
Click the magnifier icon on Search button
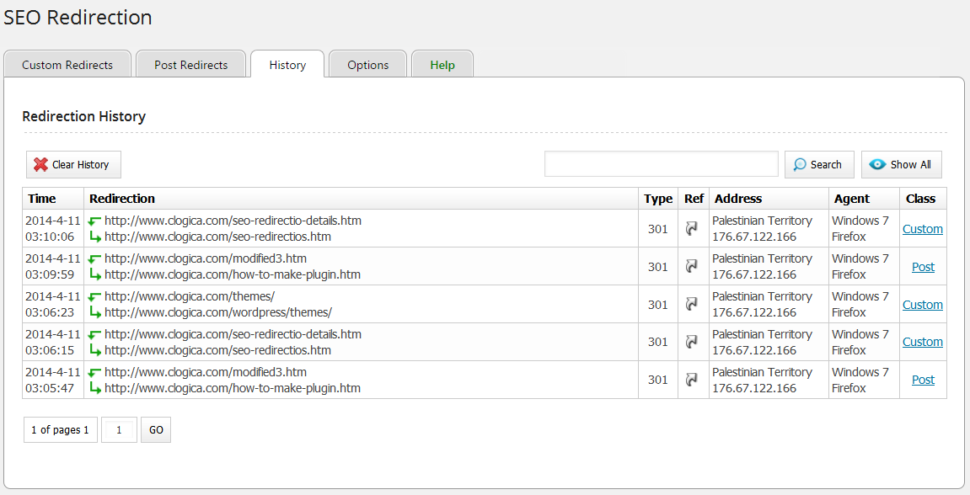(x=800, y=165)
